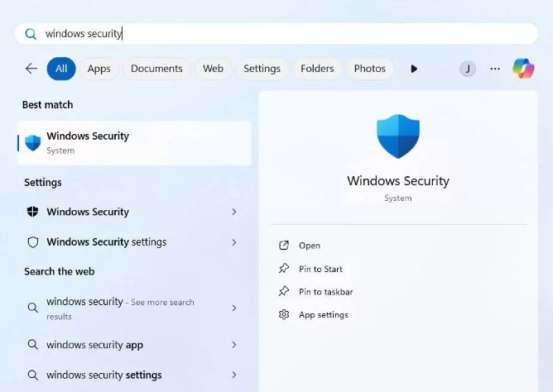Open Windows Security from preview pane
The width and height of the screenshot is (553, 392).
coord(310,246)
